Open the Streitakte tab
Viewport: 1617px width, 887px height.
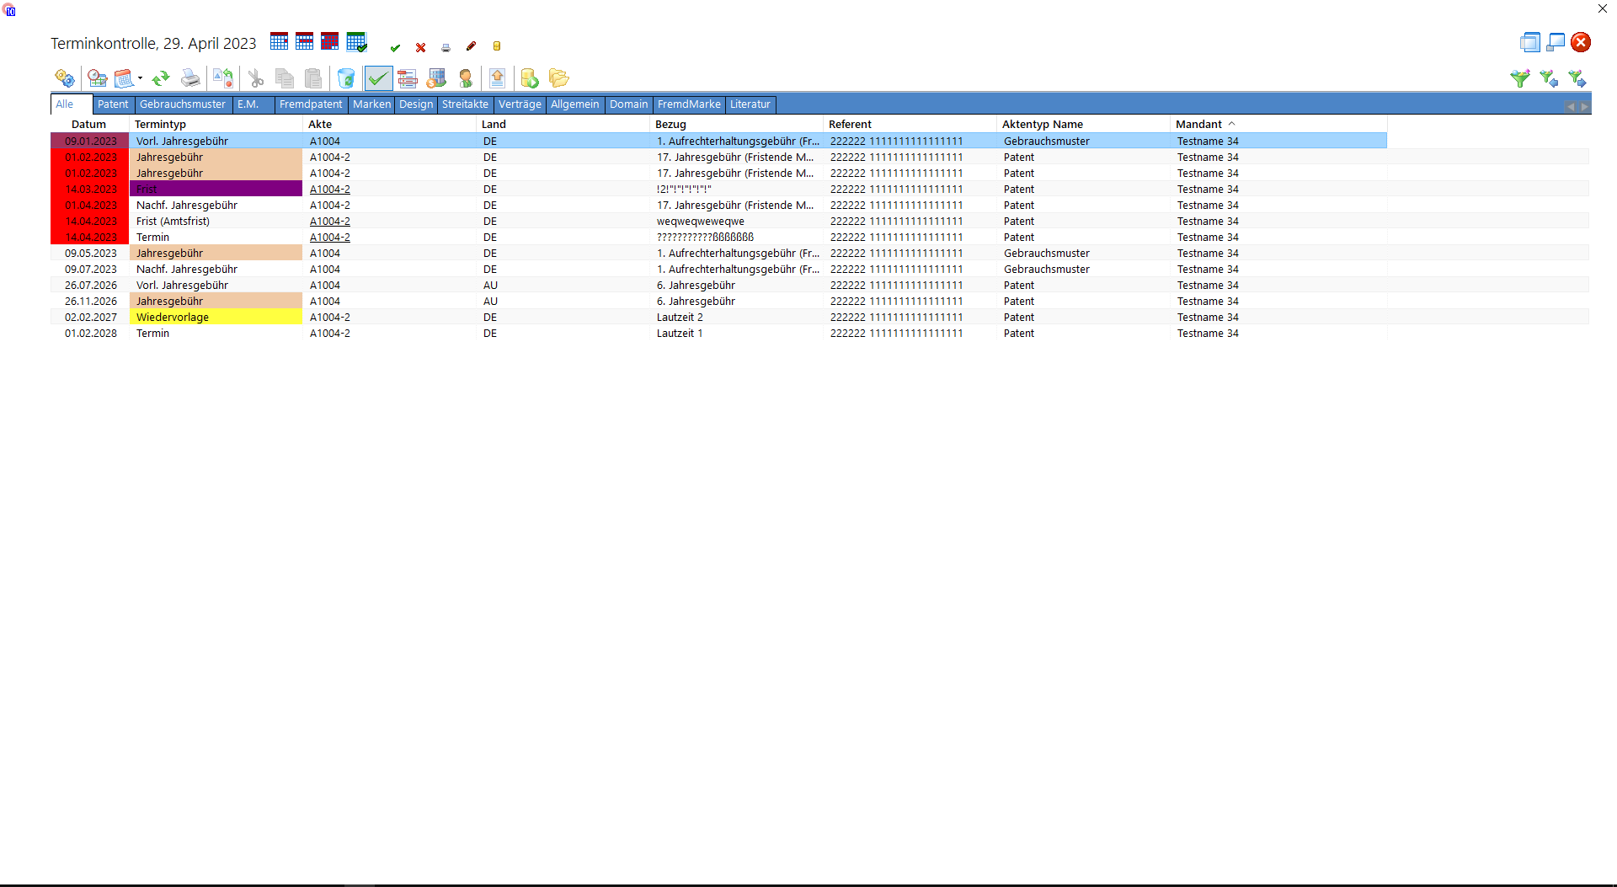click(465, 104)
